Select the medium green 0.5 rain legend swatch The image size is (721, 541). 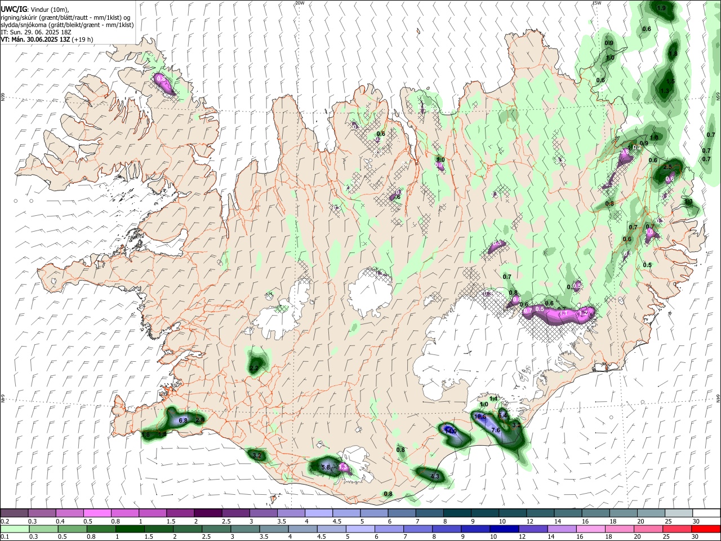[x=73, y=529]
